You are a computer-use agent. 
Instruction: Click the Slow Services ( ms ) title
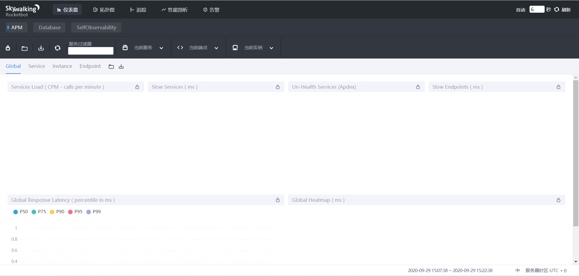tap(175, 87)
